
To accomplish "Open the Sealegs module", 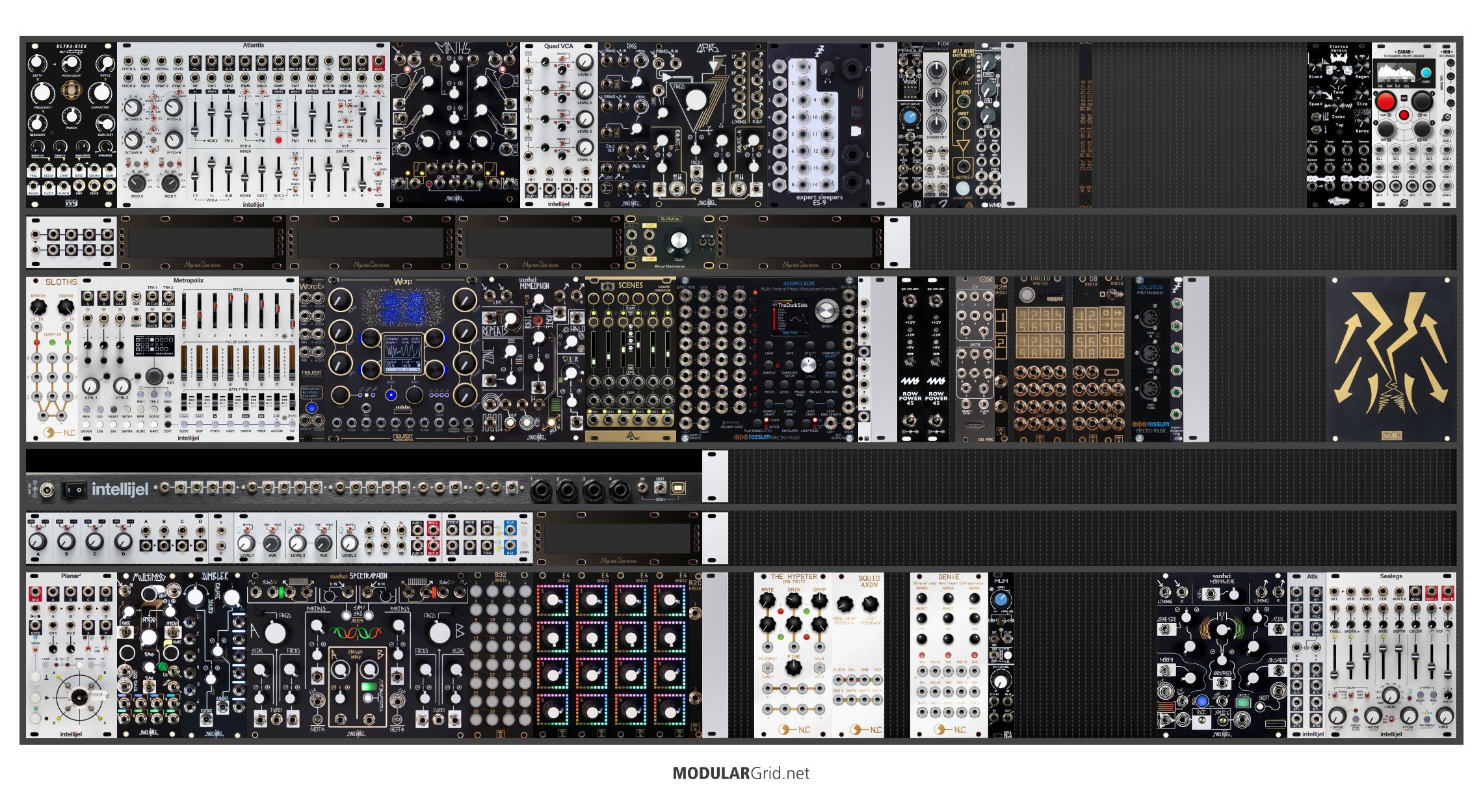I will [1391, 656].
